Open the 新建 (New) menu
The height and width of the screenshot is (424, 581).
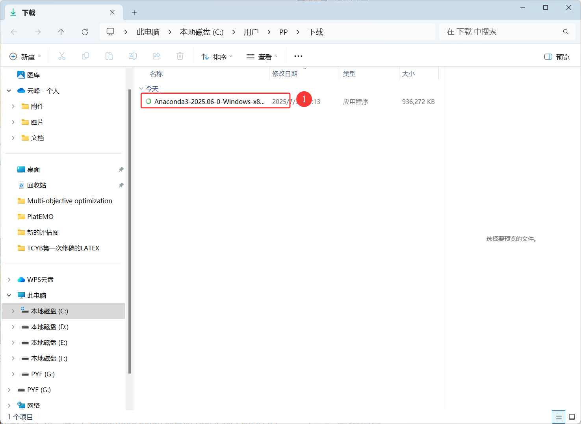(x=25, y=56)
